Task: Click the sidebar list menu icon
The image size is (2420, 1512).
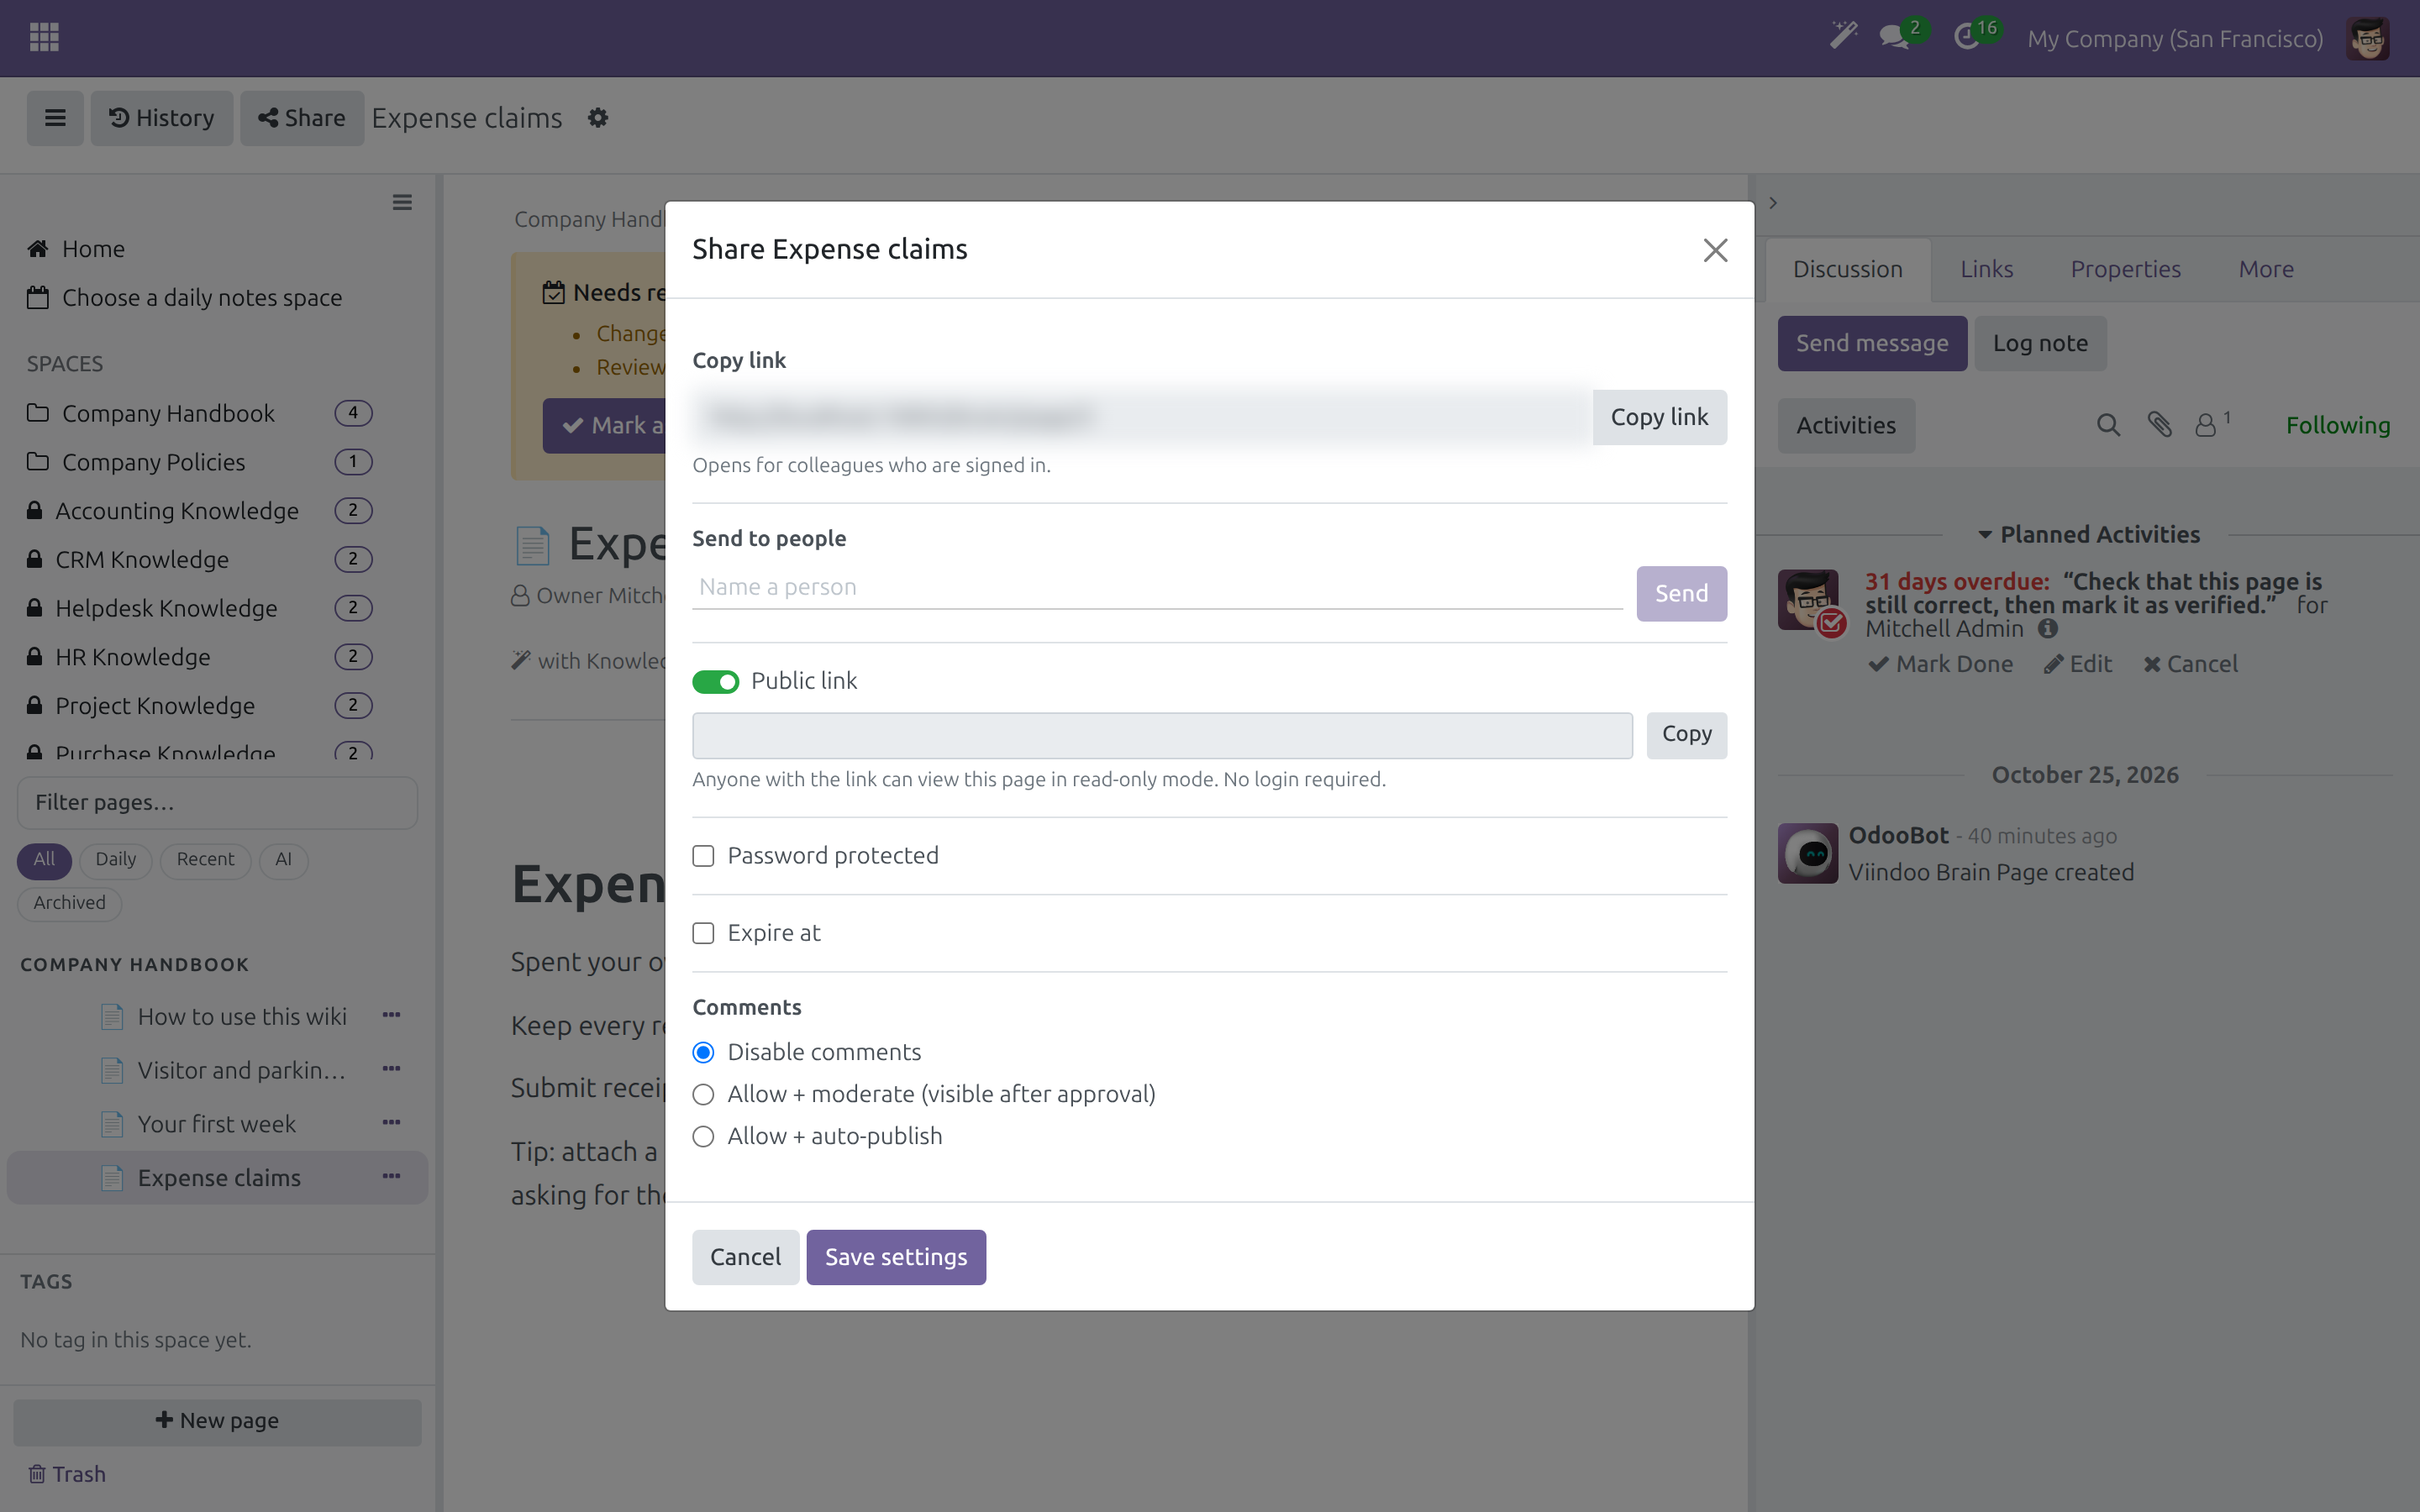Action: click(x=402, y=203)
